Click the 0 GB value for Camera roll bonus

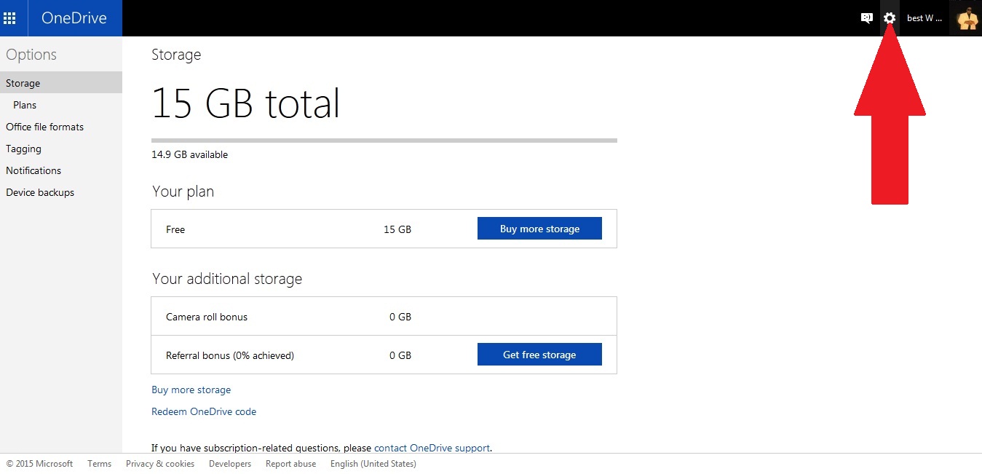coord(400,317)
